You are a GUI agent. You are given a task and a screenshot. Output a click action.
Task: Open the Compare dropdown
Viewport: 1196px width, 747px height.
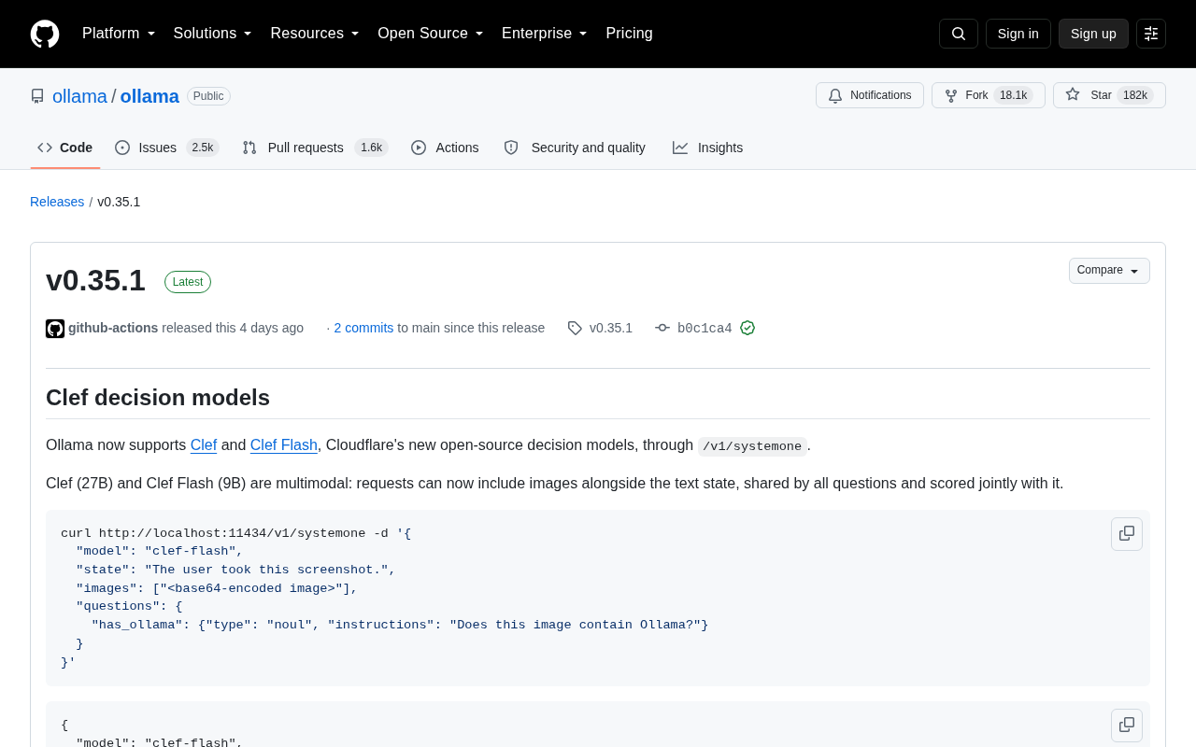[1109, 271]
